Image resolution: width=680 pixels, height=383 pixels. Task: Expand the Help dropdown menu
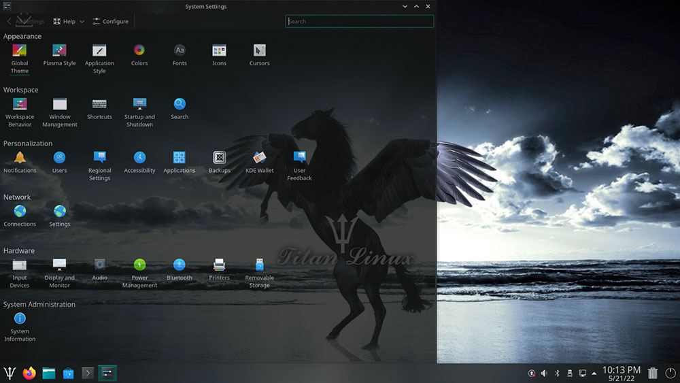coord(69,21)
